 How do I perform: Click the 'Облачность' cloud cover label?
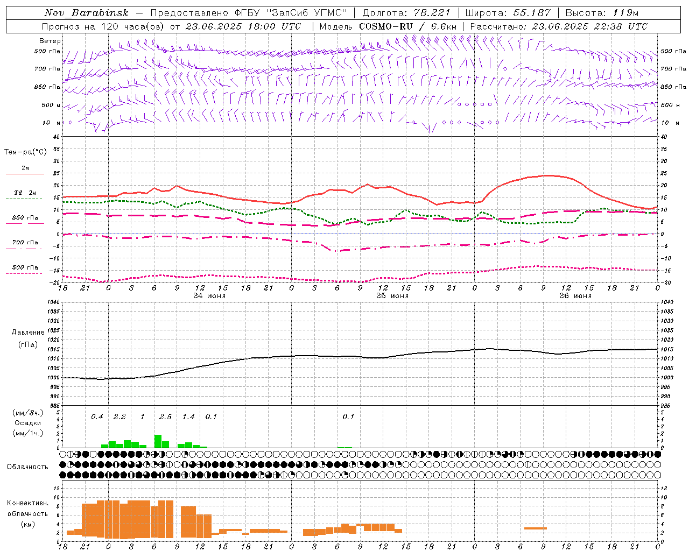click(27, 467)
